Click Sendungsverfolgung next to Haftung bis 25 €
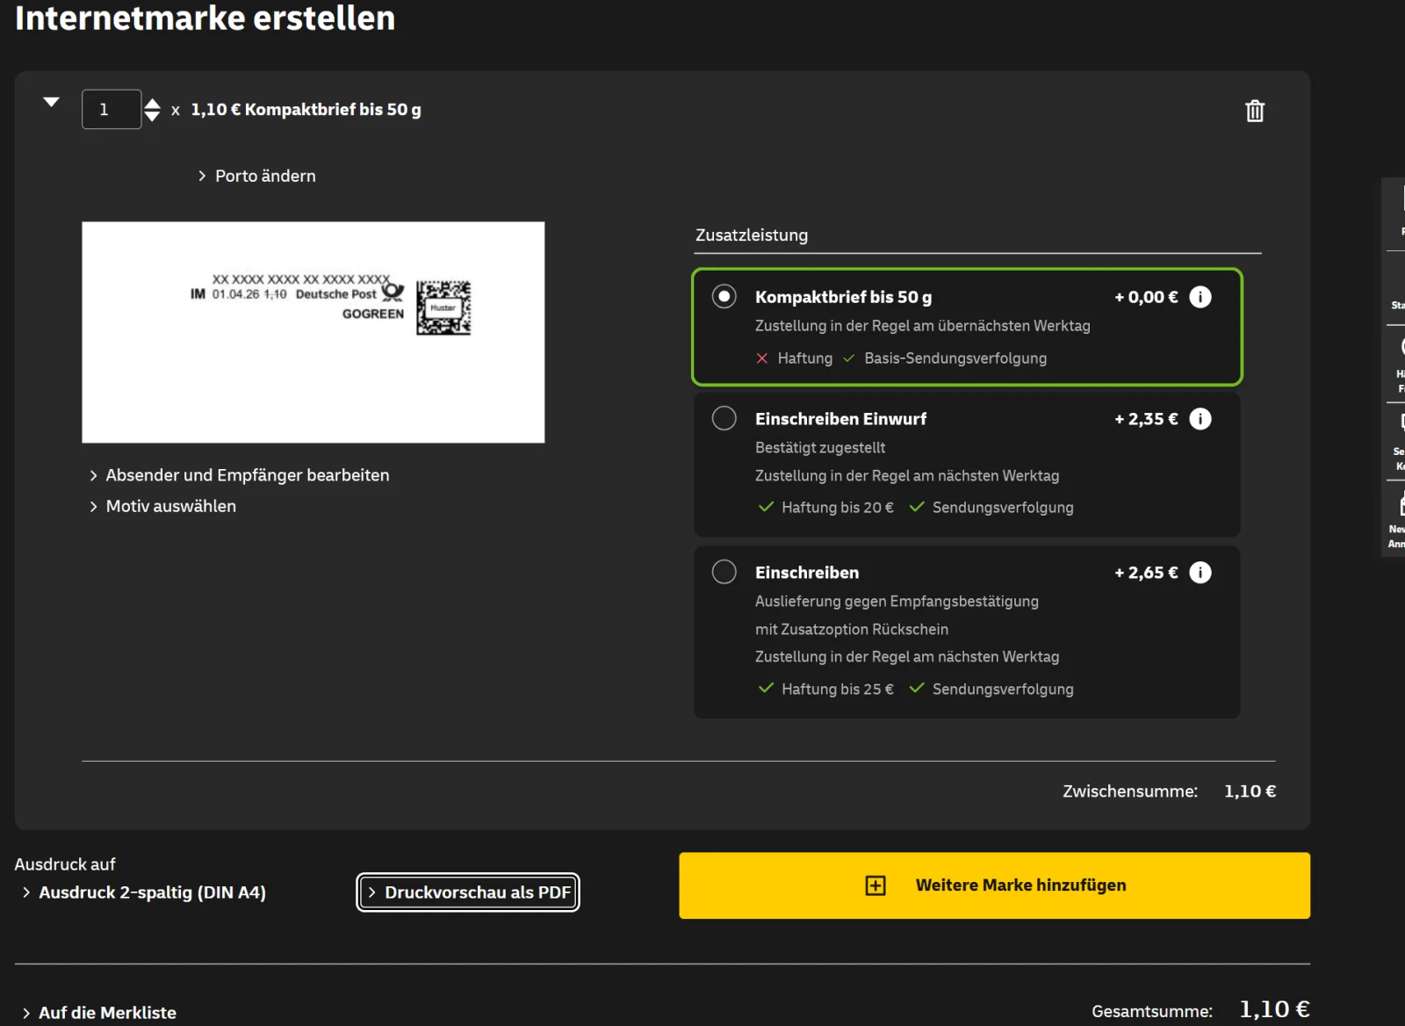Screen dimensions: 1405x1026 click(x=1003, y=690)
